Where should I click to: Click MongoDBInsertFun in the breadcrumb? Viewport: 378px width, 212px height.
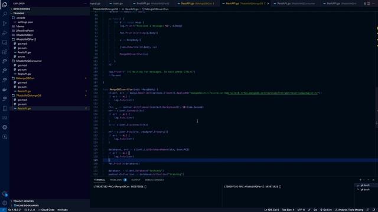(x=157, y=9)
